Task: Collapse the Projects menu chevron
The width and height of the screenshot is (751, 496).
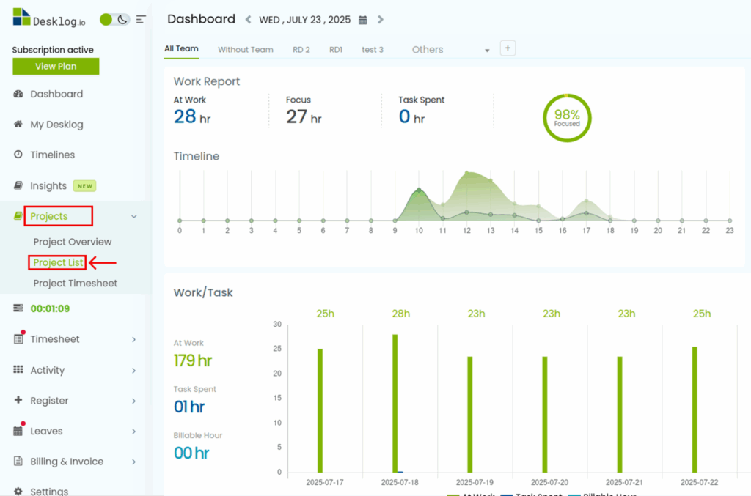Action: point(133,216)
